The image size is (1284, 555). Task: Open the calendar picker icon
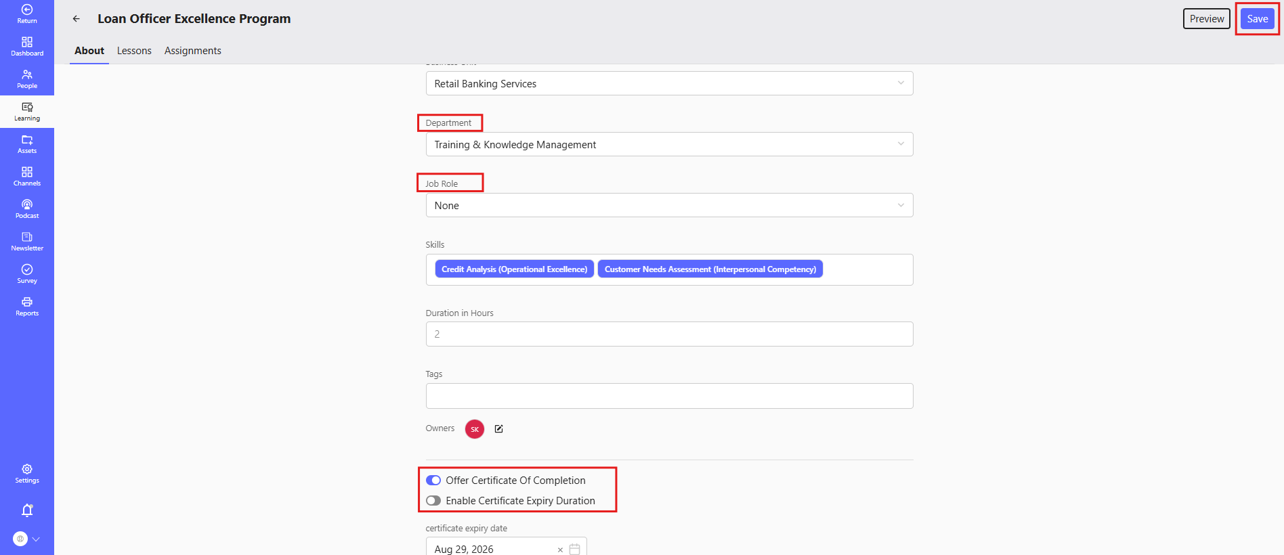[575, 549]
